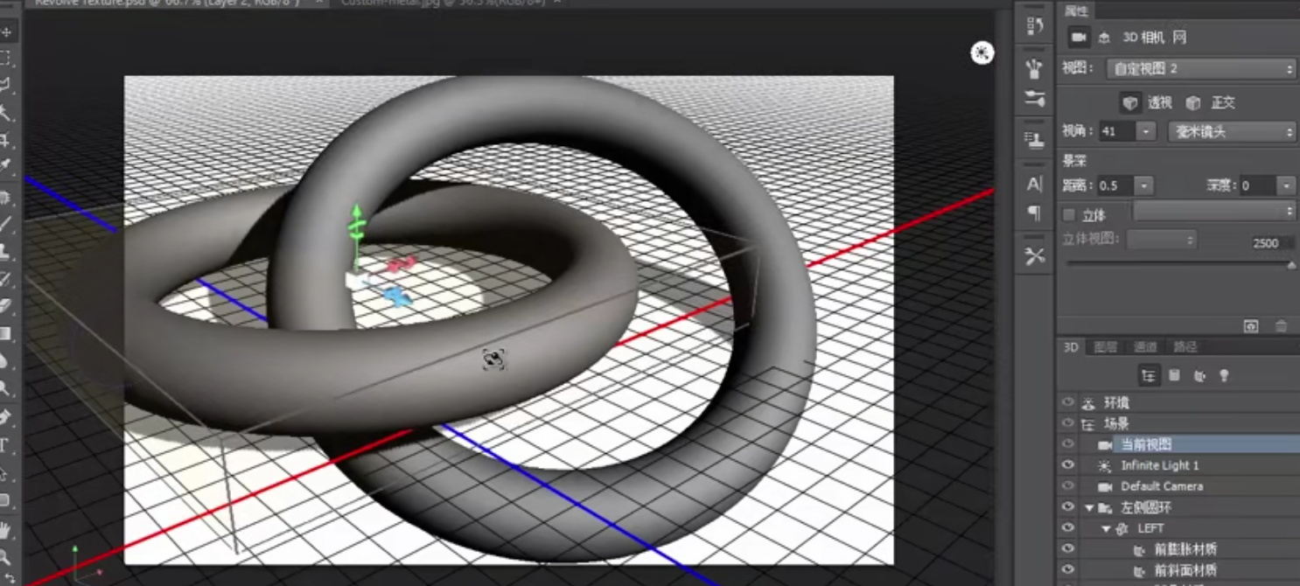Select the Brush tool
The width and height of the screenshot is (1300, 586).
[5, 224]
